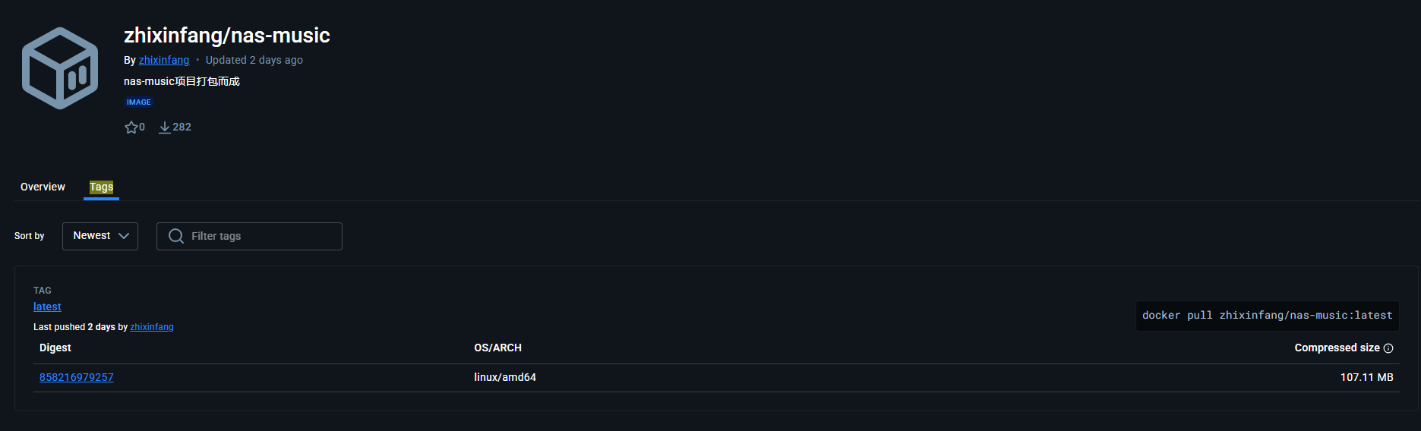The image size is (1421, 431).
Task: Select the Tags tab
Action: pos(101,187)
